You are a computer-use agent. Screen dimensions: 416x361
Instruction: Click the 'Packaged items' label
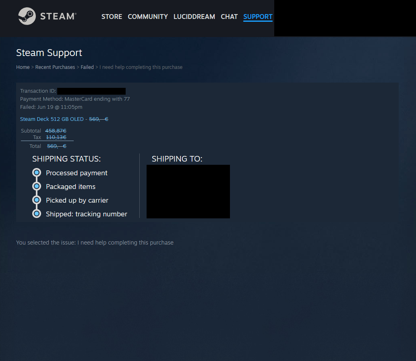(70, 187)
